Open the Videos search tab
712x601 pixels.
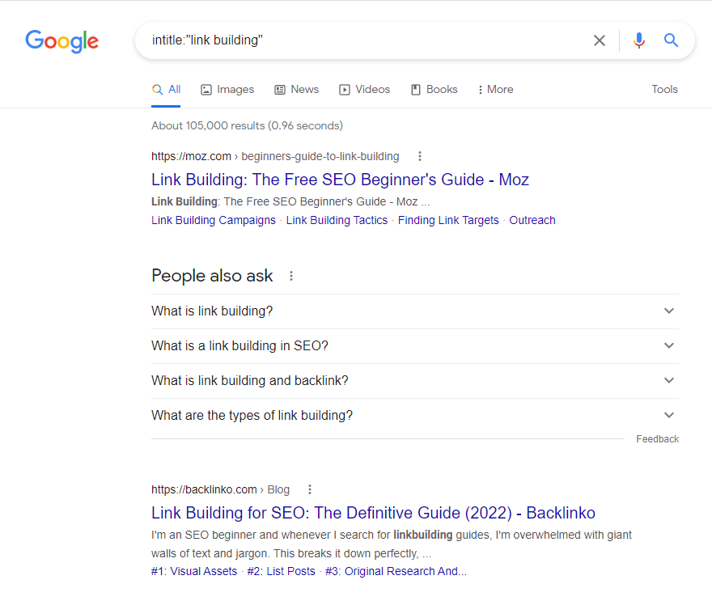(364, 90)
